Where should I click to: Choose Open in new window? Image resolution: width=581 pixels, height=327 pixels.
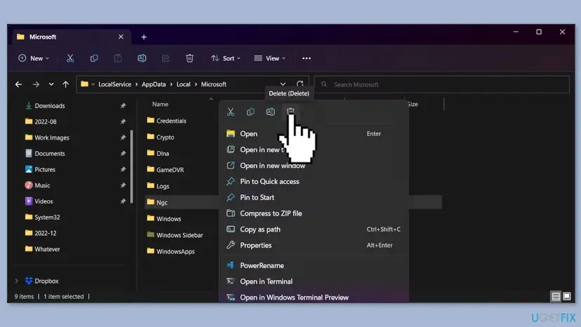coord(314,166)
